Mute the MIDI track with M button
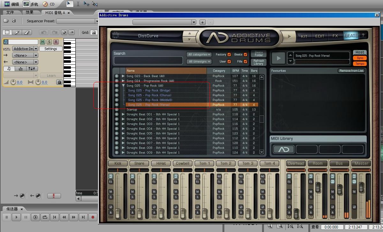383x232 pixels. click(42, 42)
